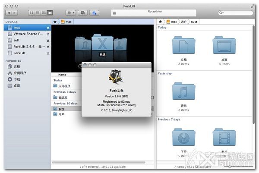The width and height of the screenshot is (259, 173).
Task: Eject the VMware Shared Folders volume
Action: [48, 34]
